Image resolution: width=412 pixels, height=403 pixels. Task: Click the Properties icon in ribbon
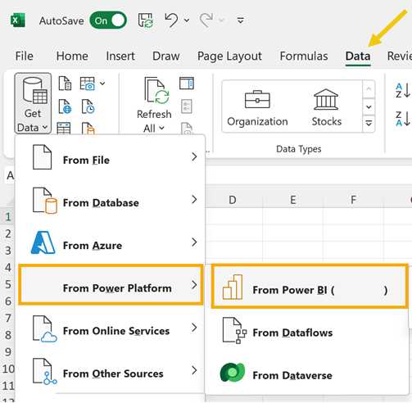tap(187, 106)
